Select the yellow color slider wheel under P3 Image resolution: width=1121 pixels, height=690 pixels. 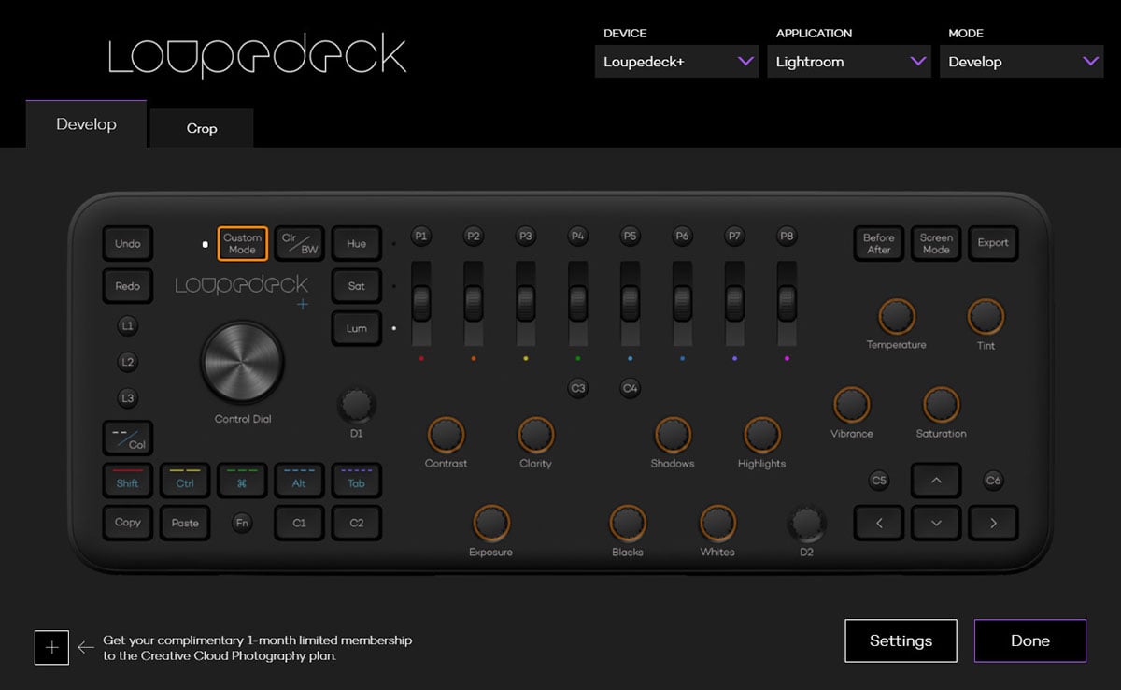pos(526,304)
